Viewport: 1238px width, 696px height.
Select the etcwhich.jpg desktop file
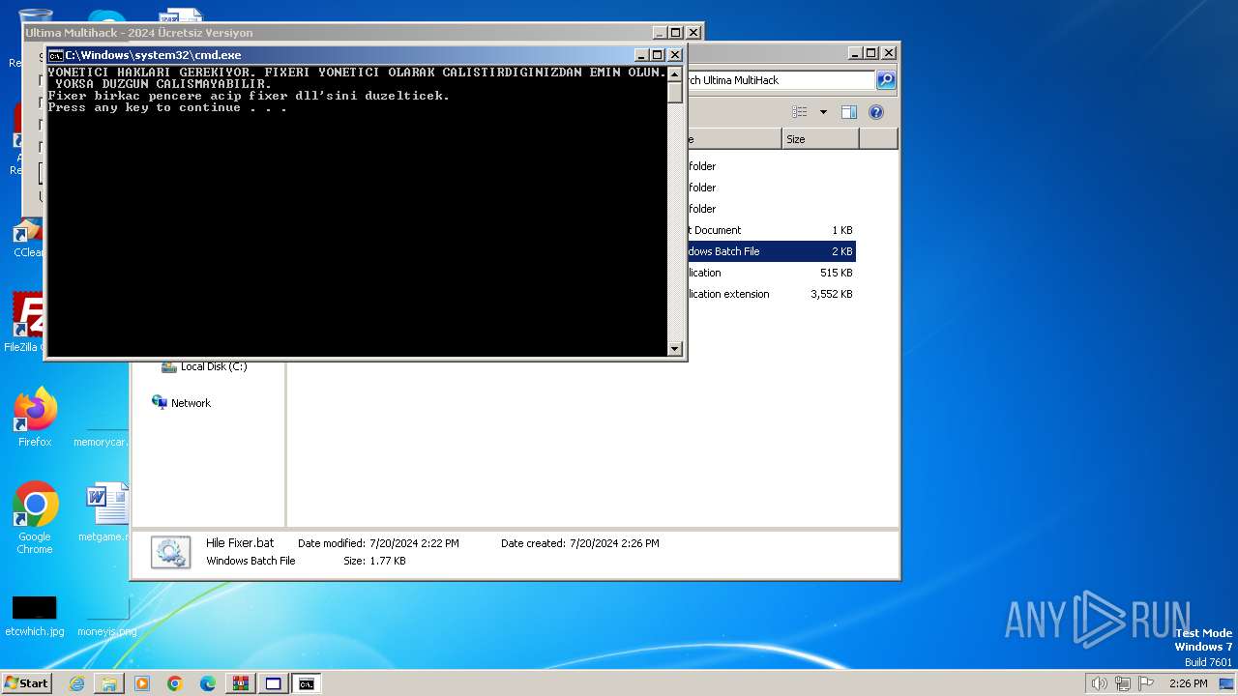(x=35, y=616)
